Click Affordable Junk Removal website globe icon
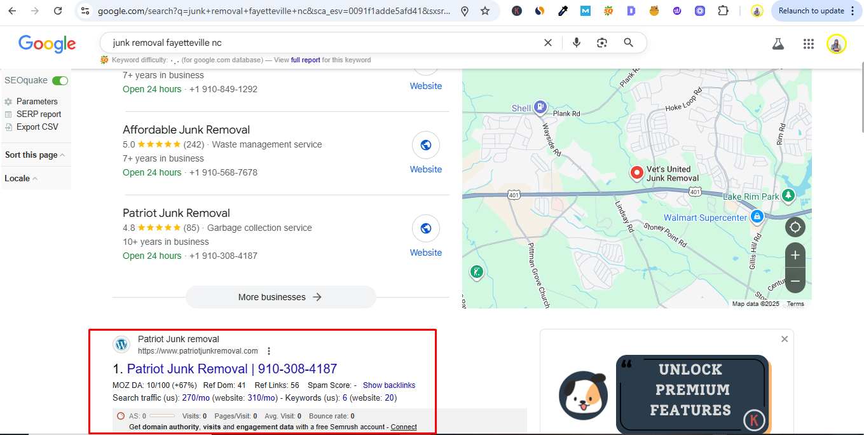Image resolution: width=864 pixels, height=435 pixels. (x=426, y=145)
